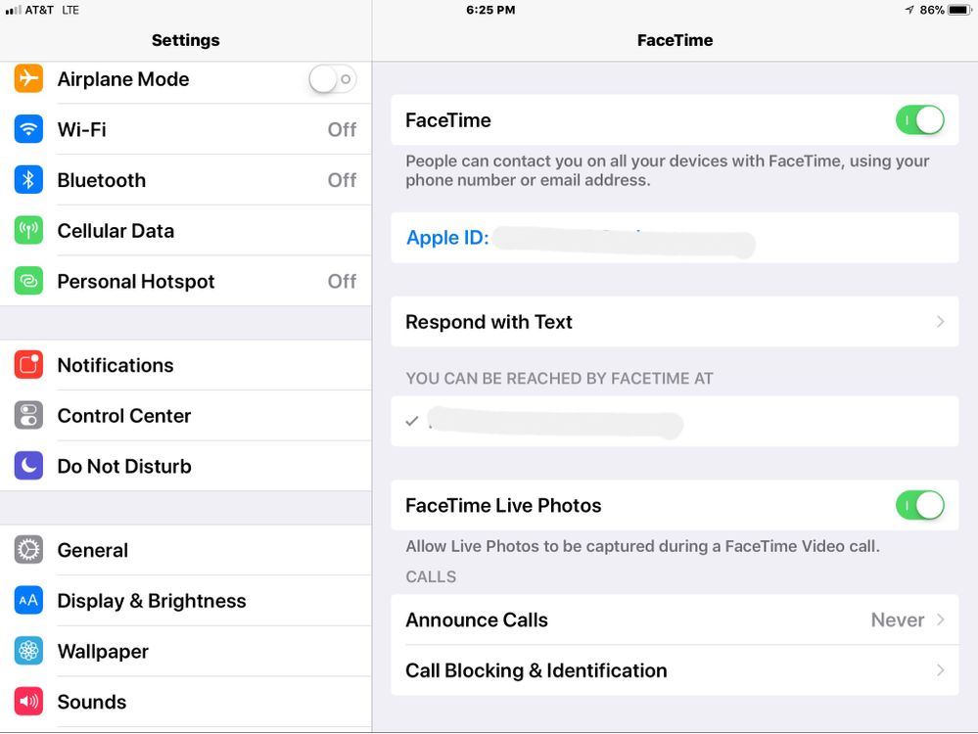Toggle Airplane Mode off switch
This screenshot has width=978, height=734.
click(332, 78)
